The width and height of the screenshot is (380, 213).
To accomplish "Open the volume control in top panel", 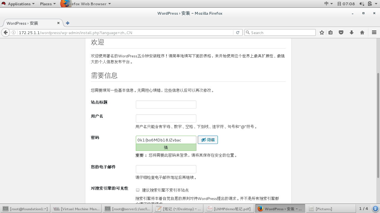I will click(362, 4).
